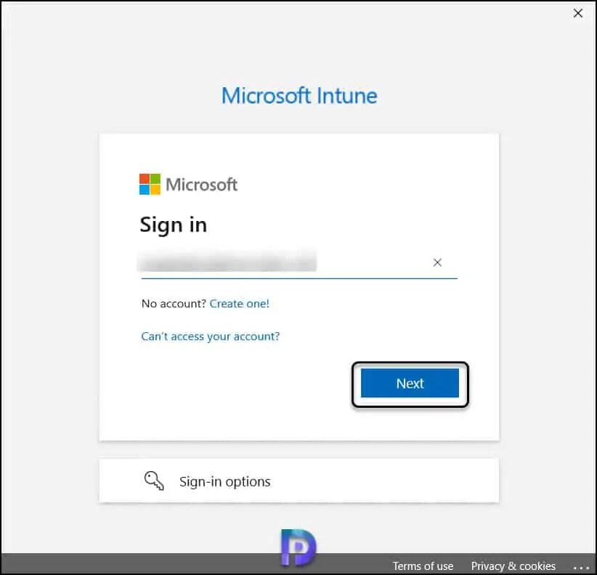Click the Microsoft Intune title text
This screenshot has width=597, height=575.
point(298,95)
